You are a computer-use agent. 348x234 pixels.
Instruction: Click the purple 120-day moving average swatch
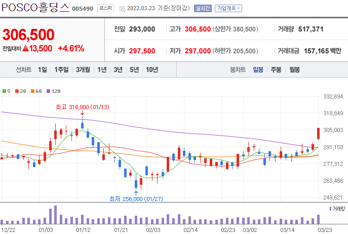[x=49, y=91]
